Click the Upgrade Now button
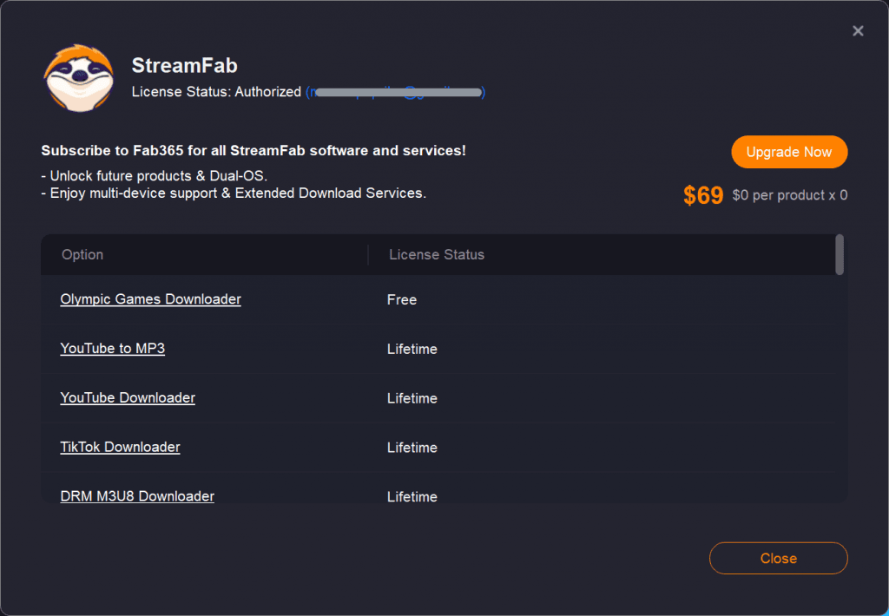This screenshot has width=889, height=616. click(x=789, y=152)
